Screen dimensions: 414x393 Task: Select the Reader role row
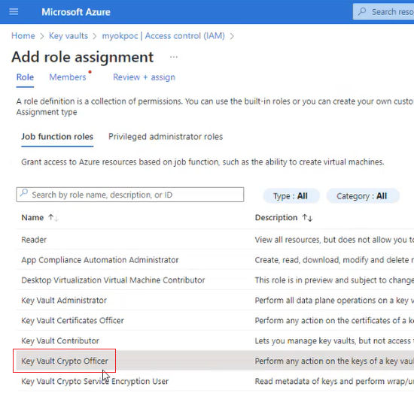pos(215,240)
